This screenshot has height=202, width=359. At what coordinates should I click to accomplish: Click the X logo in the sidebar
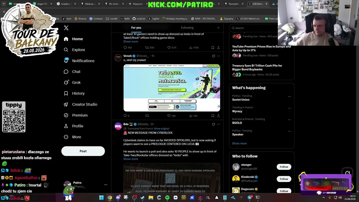coord(66,28)
